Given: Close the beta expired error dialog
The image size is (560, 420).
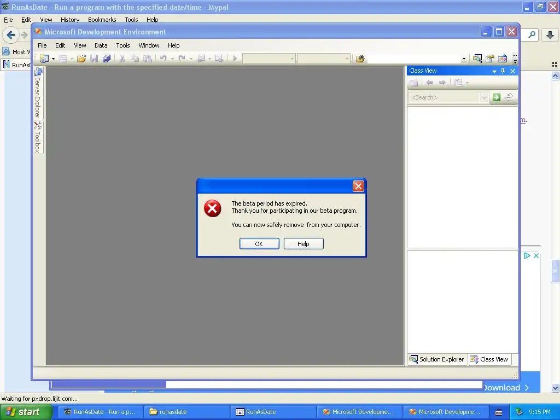Looking at the screenshot, I should pyautogui.click(x=358, y=186).
